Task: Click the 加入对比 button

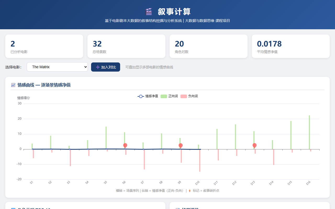Action: [x=105, y=67]
